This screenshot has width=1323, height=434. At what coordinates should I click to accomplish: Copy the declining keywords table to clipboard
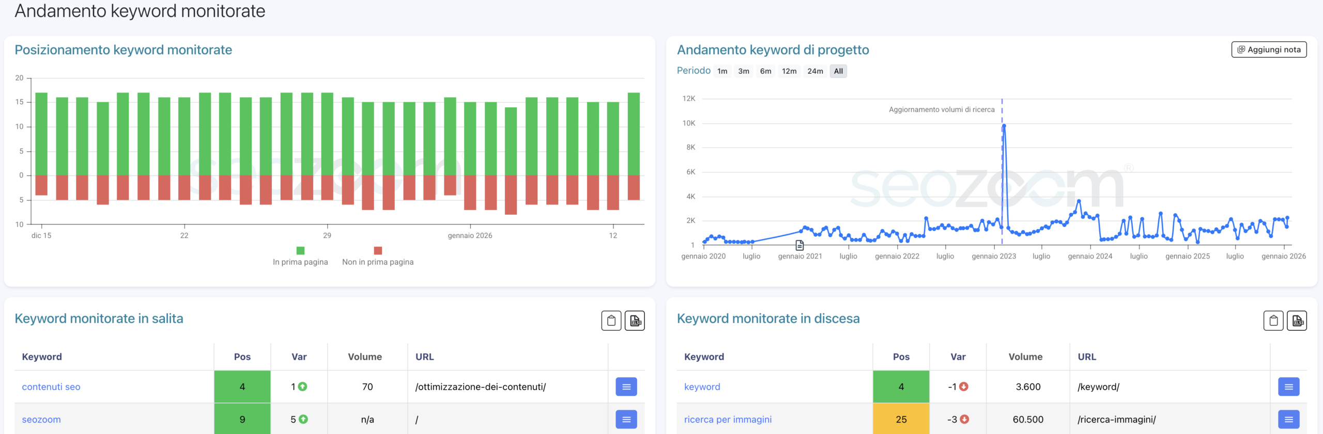[x=1273, y=320]
